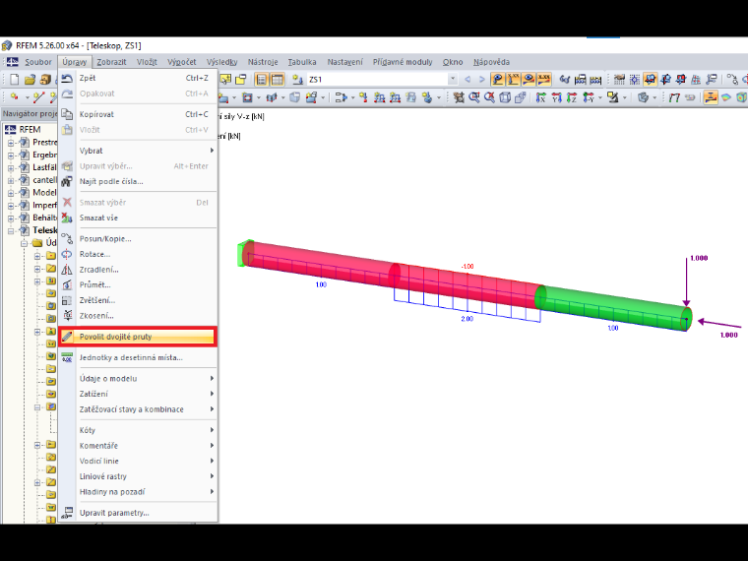Expand the Prestre project tree node
Image resolution: width=748 pixels, height=561 pixels.
11,143
